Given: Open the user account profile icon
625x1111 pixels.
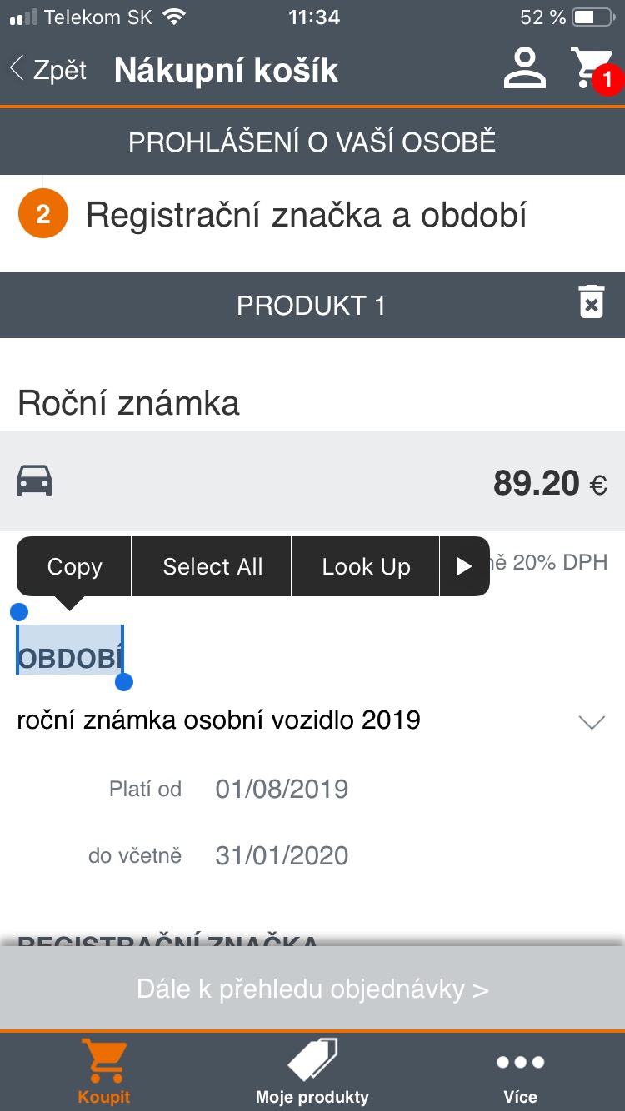Looking at the screenshot, I should coord(524,68).
